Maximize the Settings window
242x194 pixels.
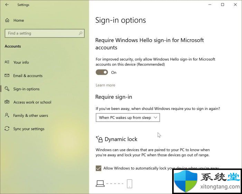[x=223, y=4]
